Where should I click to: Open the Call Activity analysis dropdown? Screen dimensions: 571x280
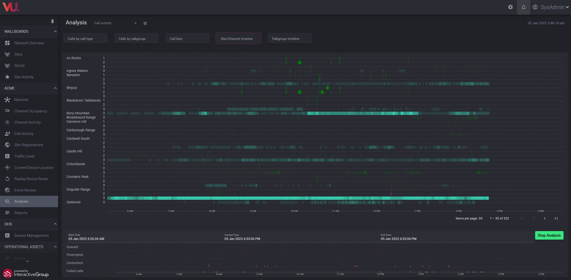(x=115, y=23)
